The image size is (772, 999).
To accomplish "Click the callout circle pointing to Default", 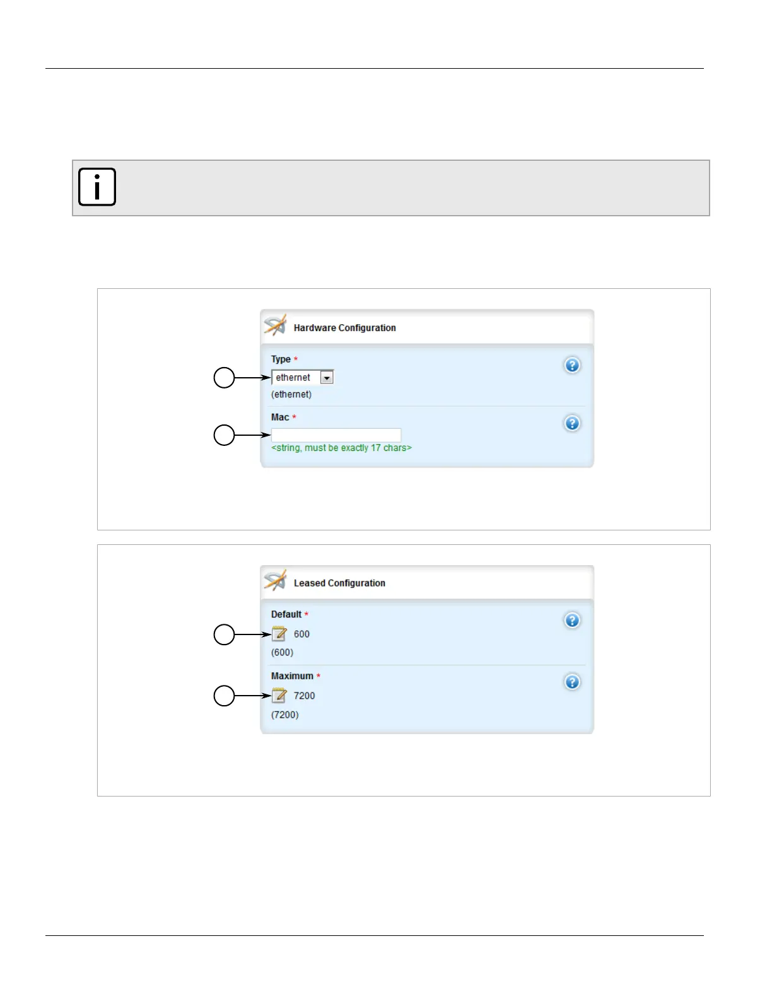I will [x=224, y=634].
